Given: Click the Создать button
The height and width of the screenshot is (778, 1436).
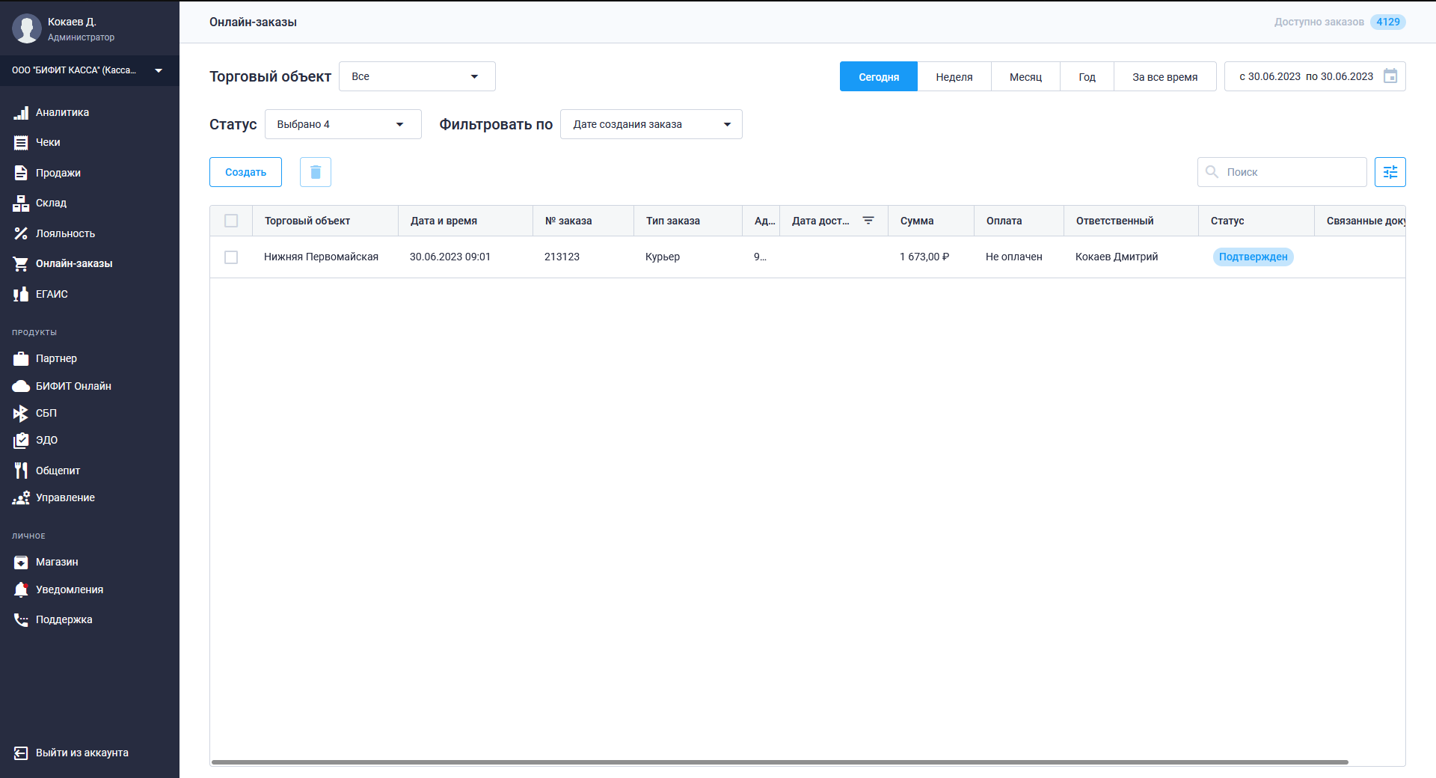Looking at the screenshot, I should click(x=245, y=172).
